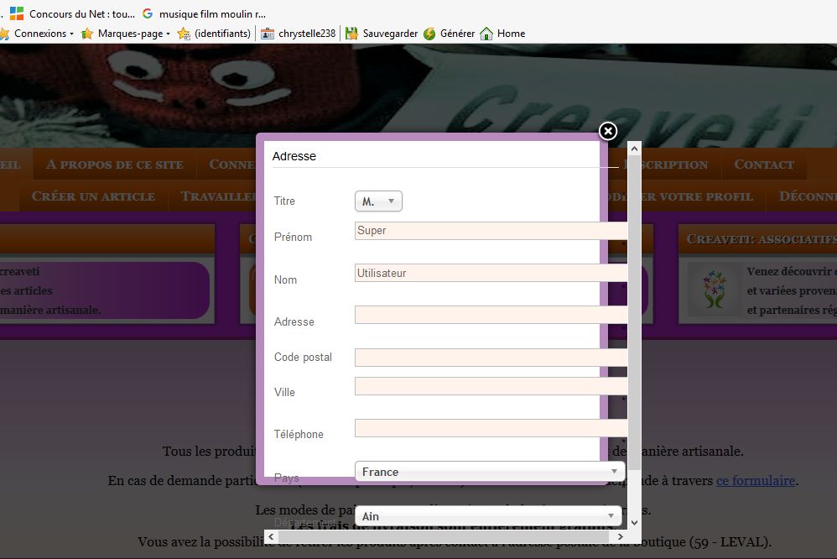
Task: Open the Marques-page star icon
Action: [87, 34]
